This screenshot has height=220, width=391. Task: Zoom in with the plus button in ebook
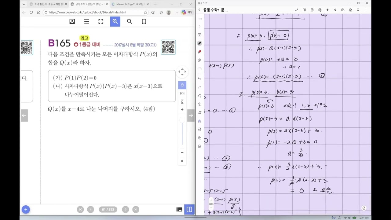[x=182, y=109]
